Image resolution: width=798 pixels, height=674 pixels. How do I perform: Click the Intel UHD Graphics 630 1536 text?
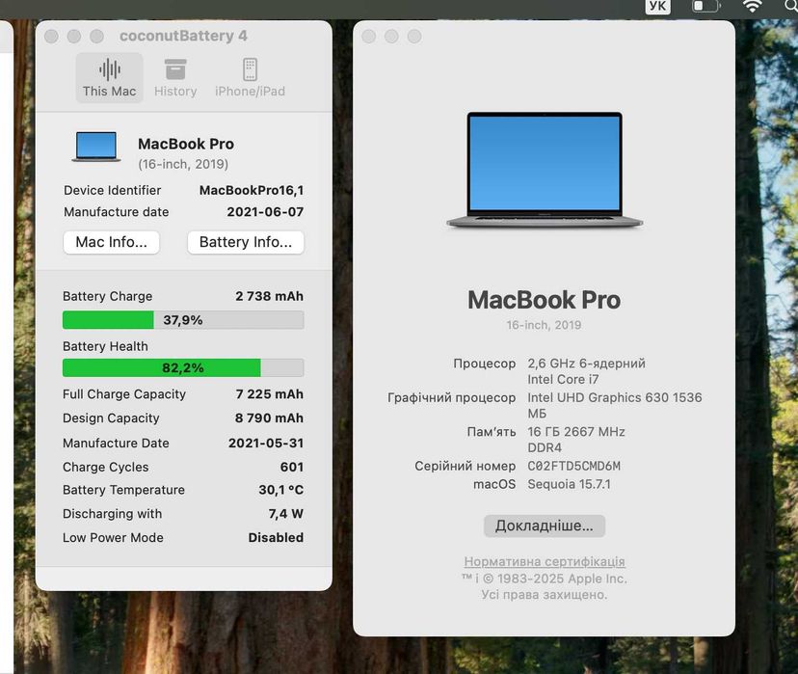click(615, 397)
